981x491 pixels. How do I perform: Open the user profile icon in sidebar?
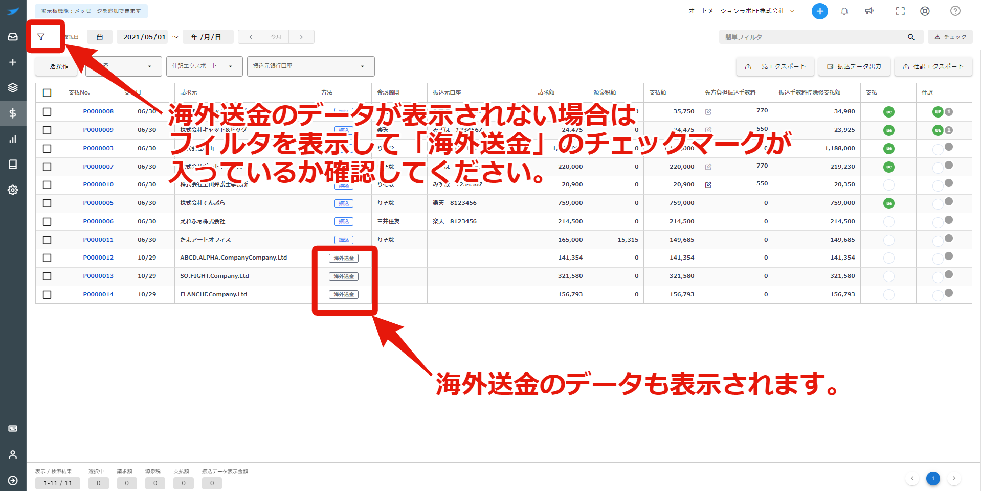point(13,454)
